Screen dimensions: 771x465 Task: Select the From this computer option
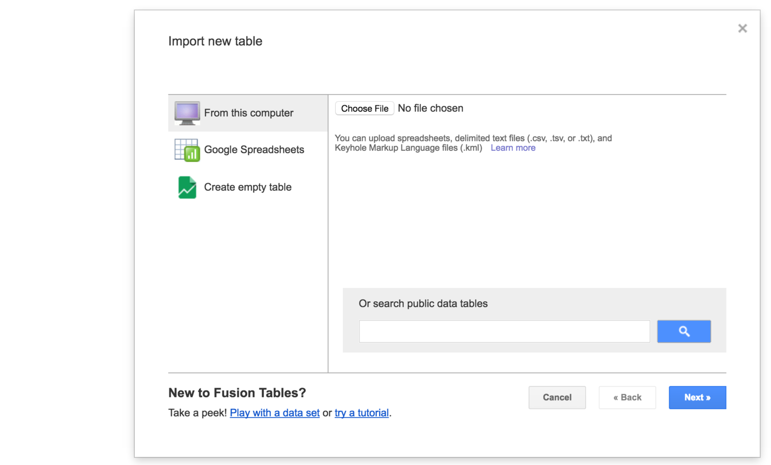pyautogui.click(x=248, y=113)
